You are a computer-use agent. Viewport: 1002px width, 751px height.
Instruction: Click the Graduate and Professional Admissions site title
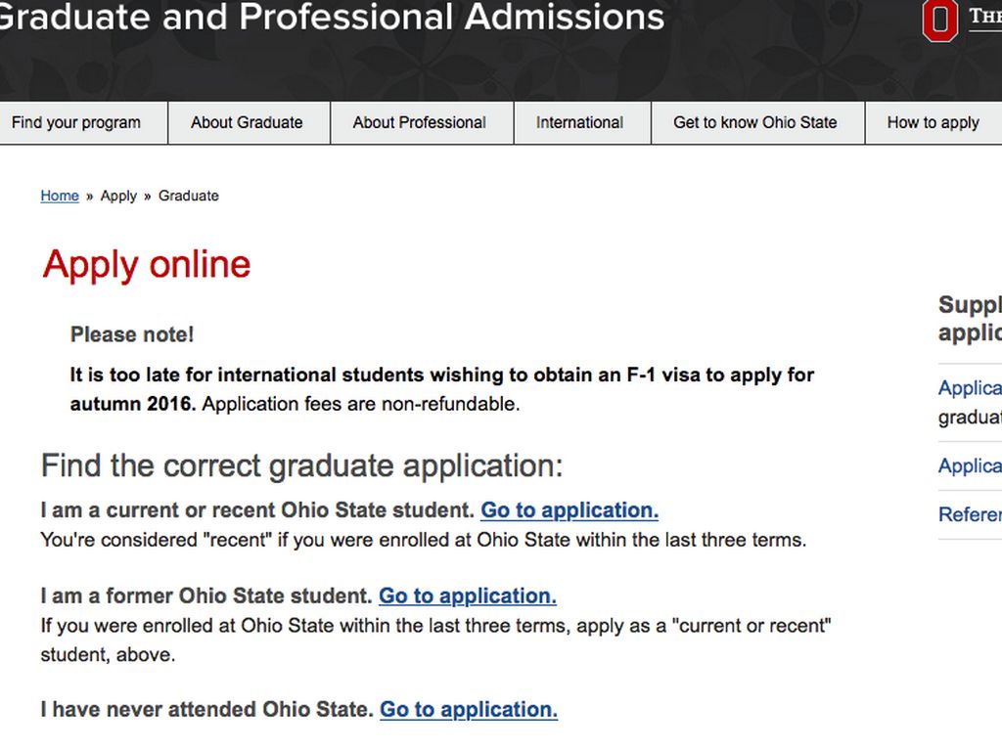click(331, 17)
